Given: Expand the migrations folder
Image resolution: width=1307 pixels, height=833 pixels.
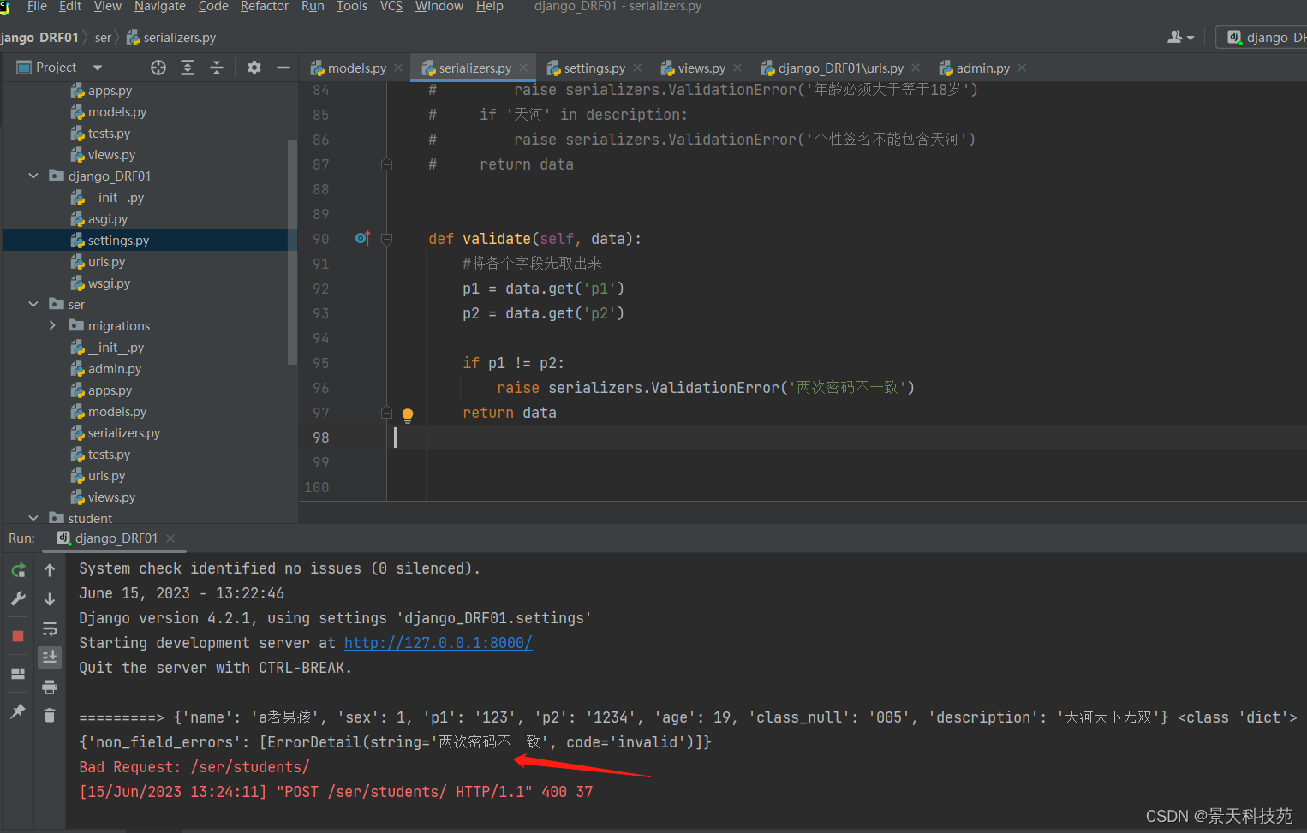Looking at the screenshot, I should coord(52,325).
